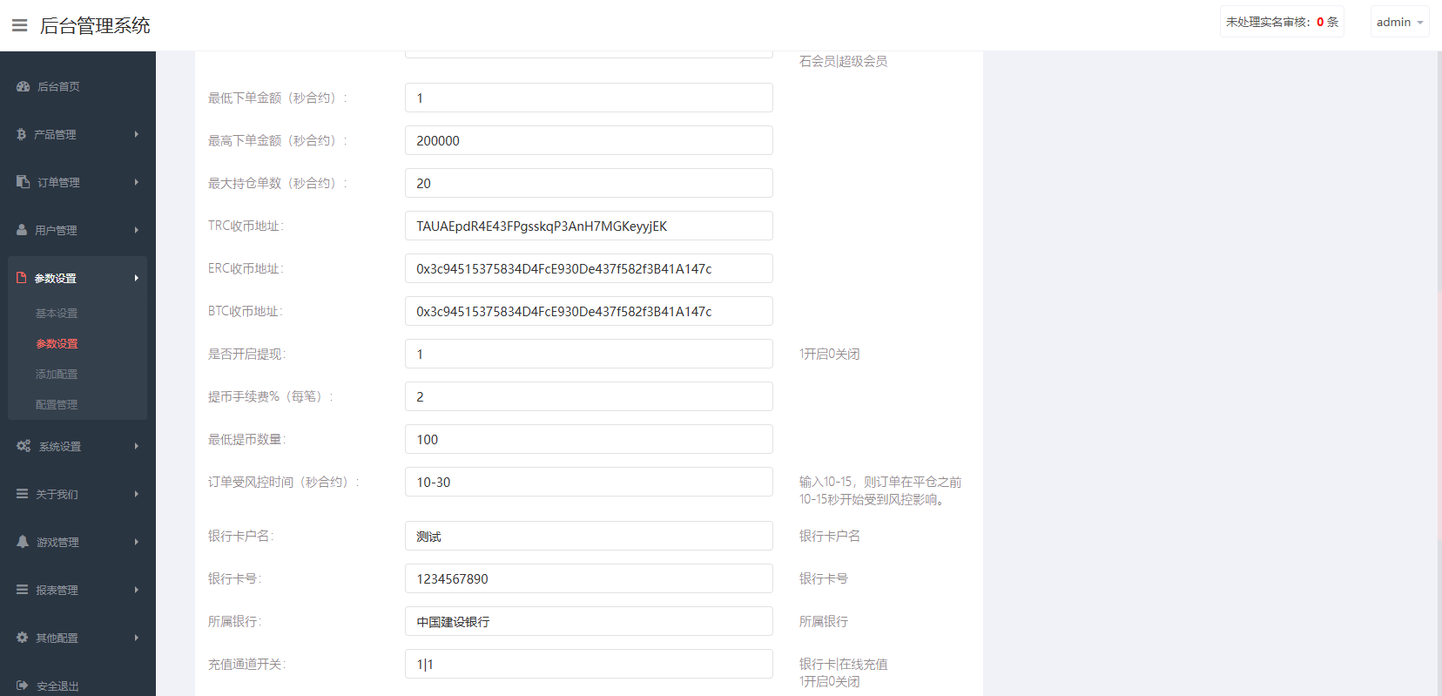Open the admin user dropdown
This screenshot has height=696, width=1442.
tap(1399, 22)
